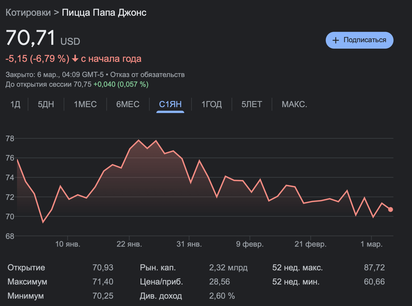This screenshot has height=306, width=412.
Task: Click the Максимум value 71,40
Action: (x=103, y=282)
